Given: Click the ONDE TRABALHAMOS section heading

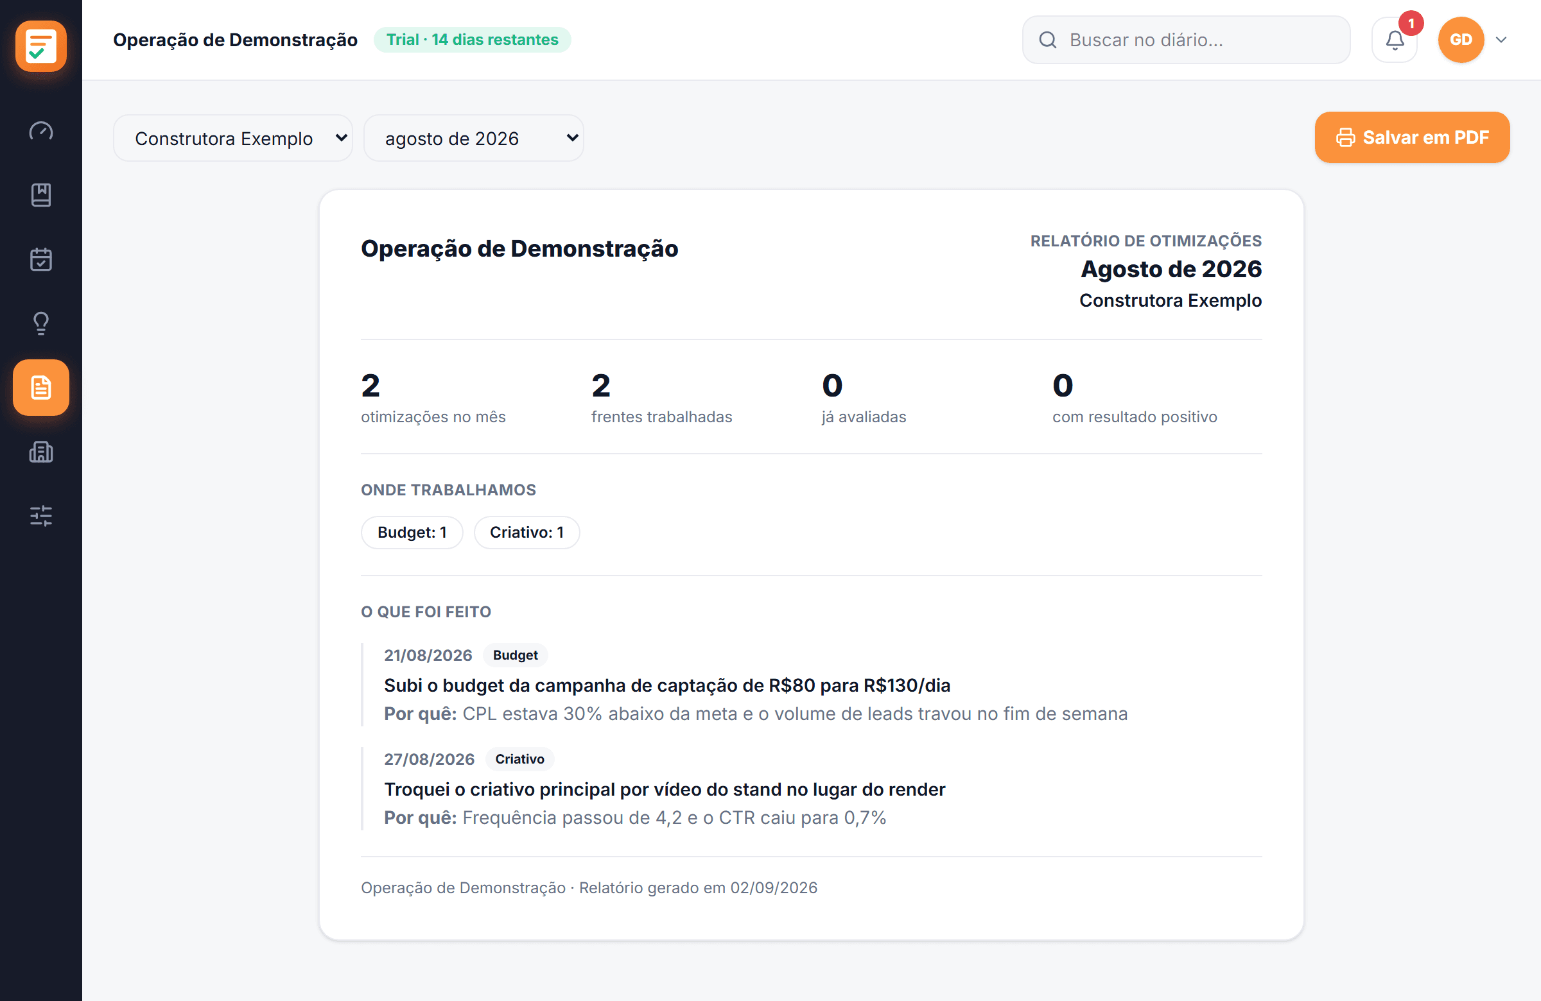Looking at the screenshot, I should coord(449,490).
